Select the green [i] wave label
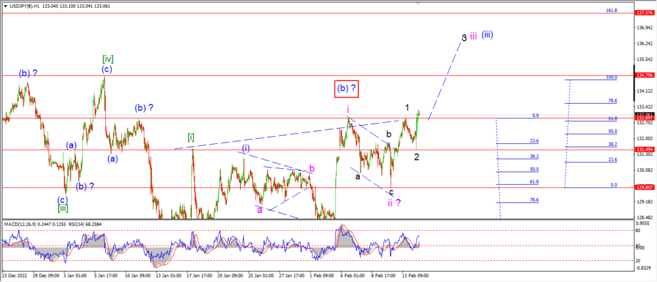The image size is (657, 282). [191, 137]
